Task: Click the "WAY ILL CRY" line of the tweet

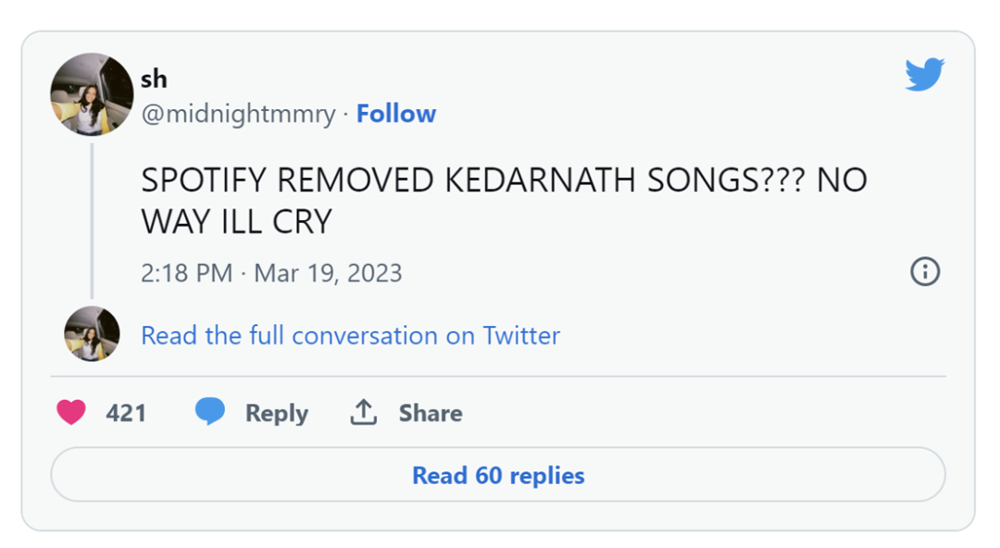Action: pos(236,222)
